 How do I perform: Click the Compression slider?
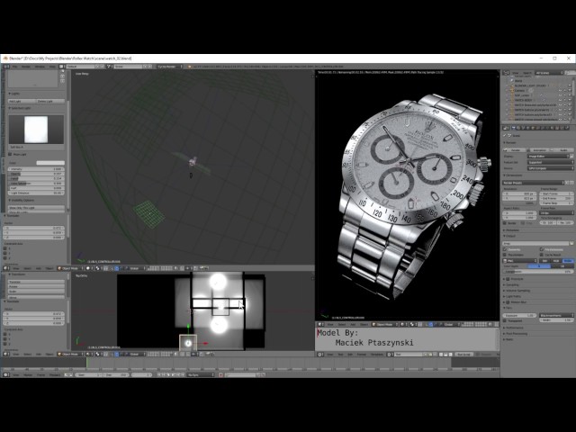(538, 272)
